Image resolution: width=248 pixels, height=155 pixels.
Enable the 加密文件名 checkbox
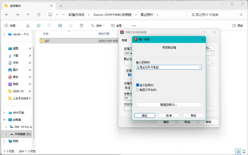[x=138, y=90]
